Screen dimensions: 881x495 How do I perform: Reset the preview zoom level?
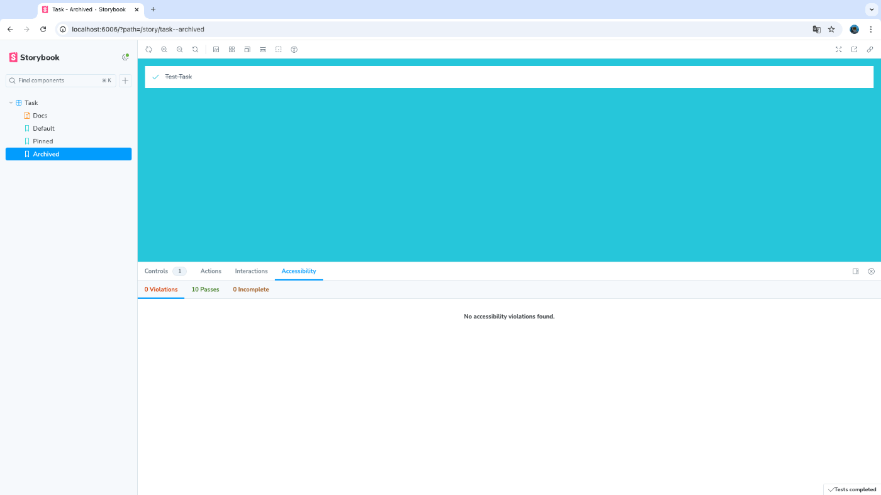click(195, 49)
